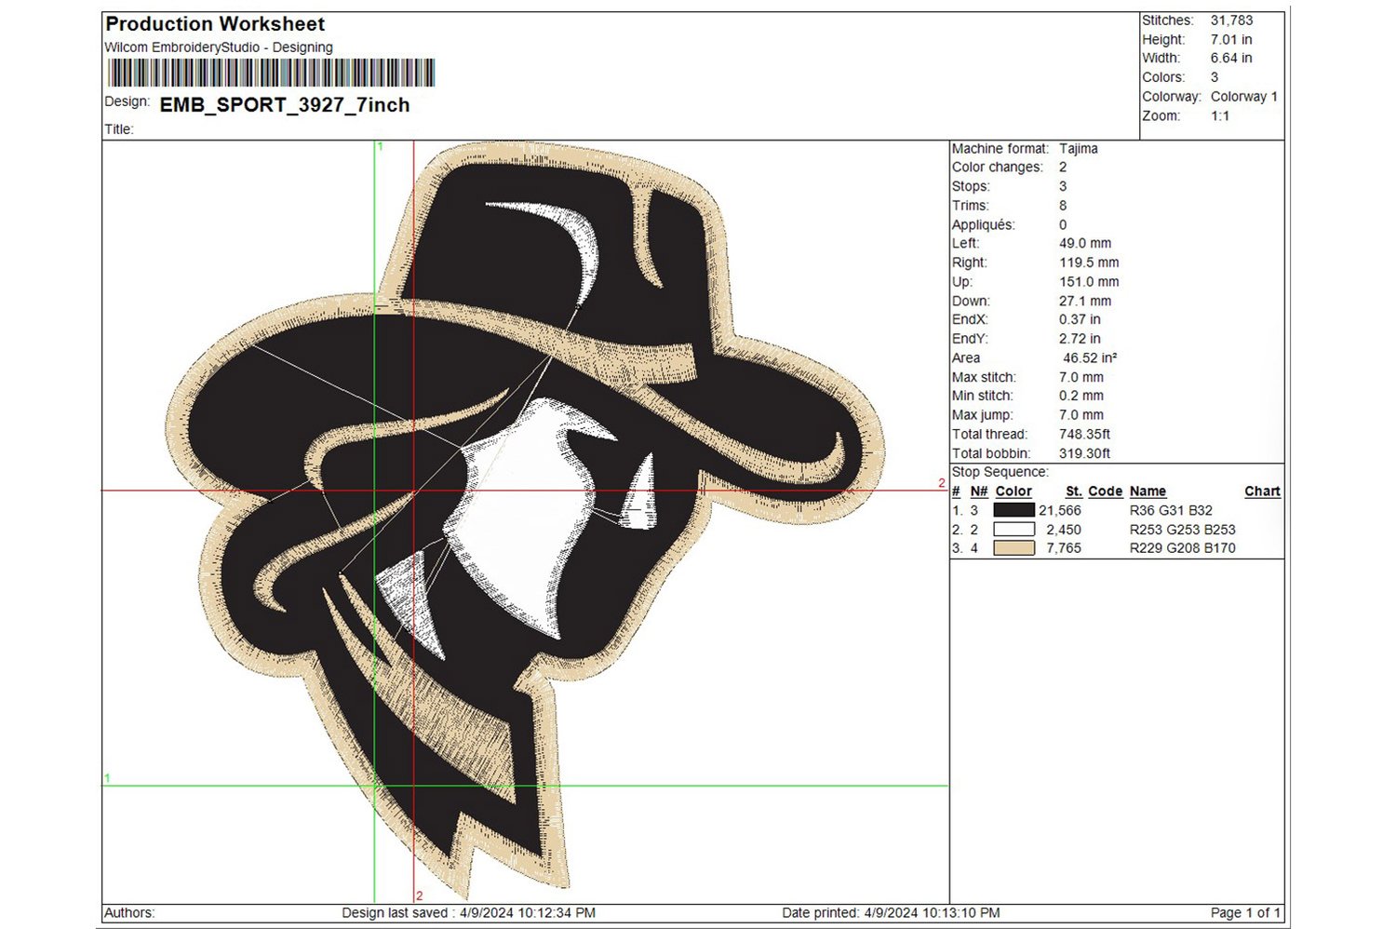
Task: Select the Up value "151.0 mm"
Action: pos(1089,282)
